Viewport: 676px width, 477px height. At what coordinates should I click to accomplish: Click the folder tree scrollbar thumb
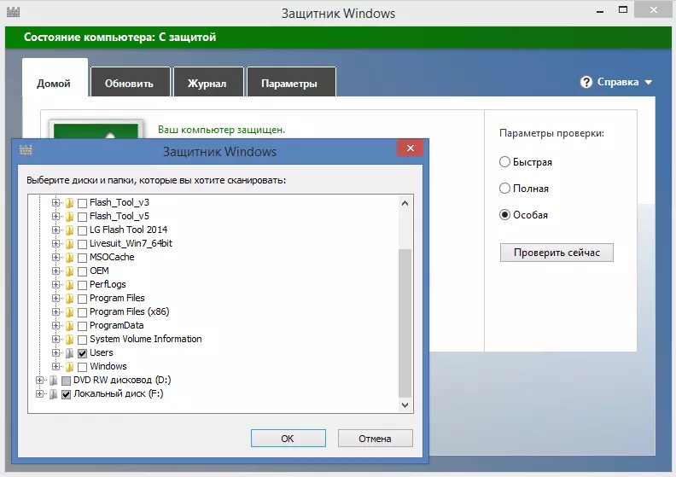405,323
